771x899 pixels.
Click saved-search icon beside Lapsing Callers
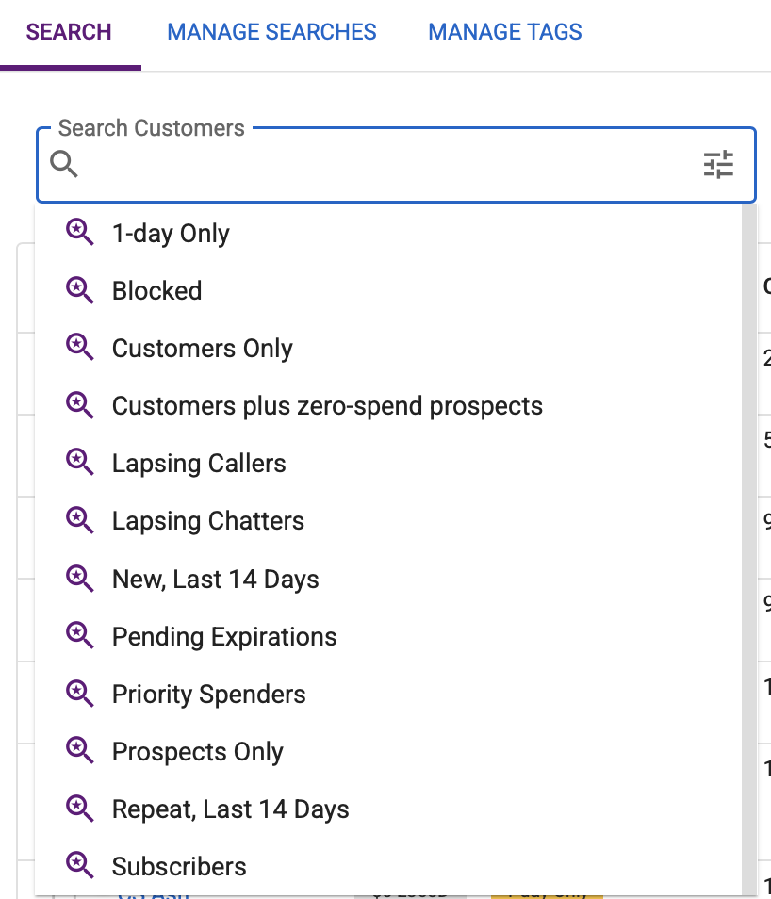79,462
